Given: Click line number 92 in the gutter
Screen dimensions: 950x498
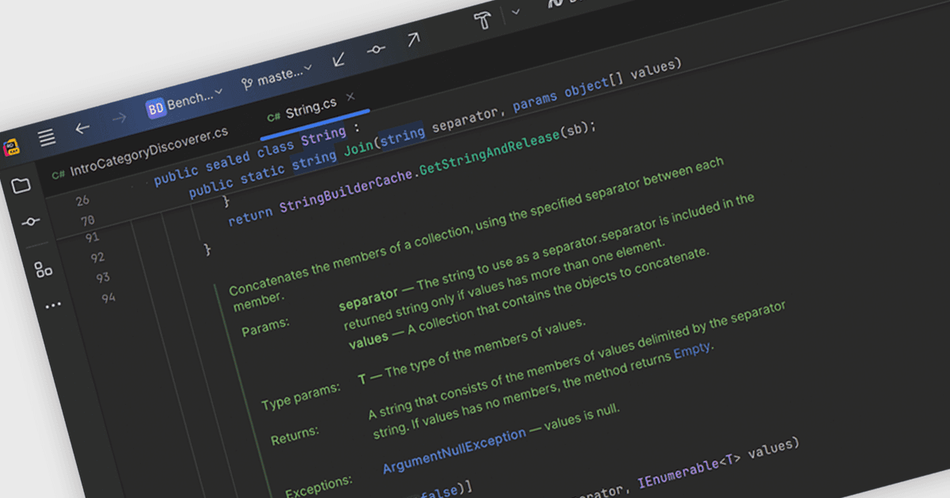Looking at the screenshot, I should (97, 258).
